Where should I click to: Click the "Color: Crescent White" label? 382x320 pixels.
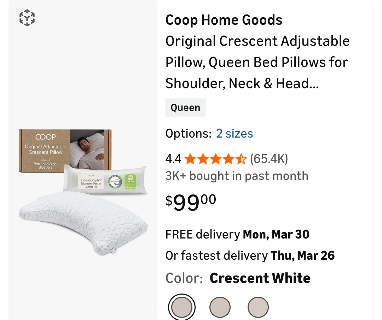point(238,278)
